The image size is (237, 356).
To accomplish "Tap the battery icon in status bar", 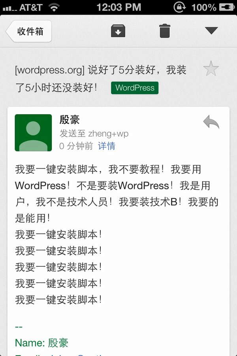I will click(227, 7).
